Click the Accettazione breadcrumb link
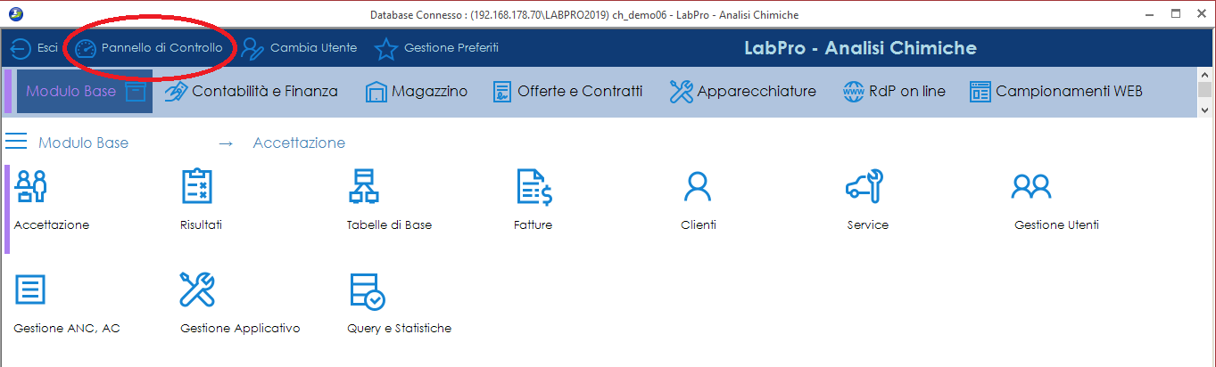Screen dimensions: 1216x367 (299, 143)
